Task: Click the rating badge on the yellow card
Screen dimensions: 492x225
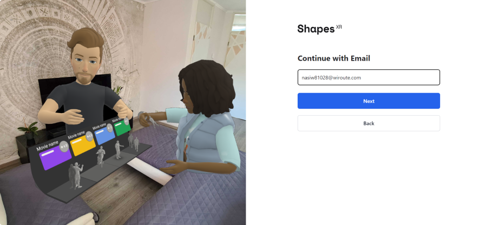Action: [x=89, y=136]
